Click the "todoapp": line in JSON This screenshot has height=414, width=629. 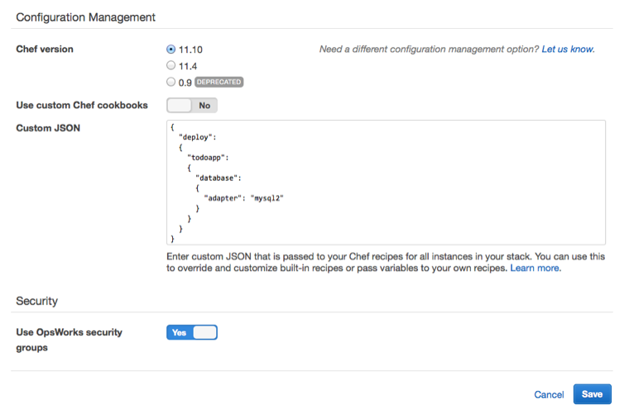tap(208, 158)
